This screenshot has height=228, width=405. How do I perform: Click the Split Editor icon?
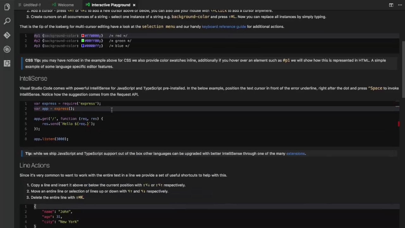tap(391, 5)
